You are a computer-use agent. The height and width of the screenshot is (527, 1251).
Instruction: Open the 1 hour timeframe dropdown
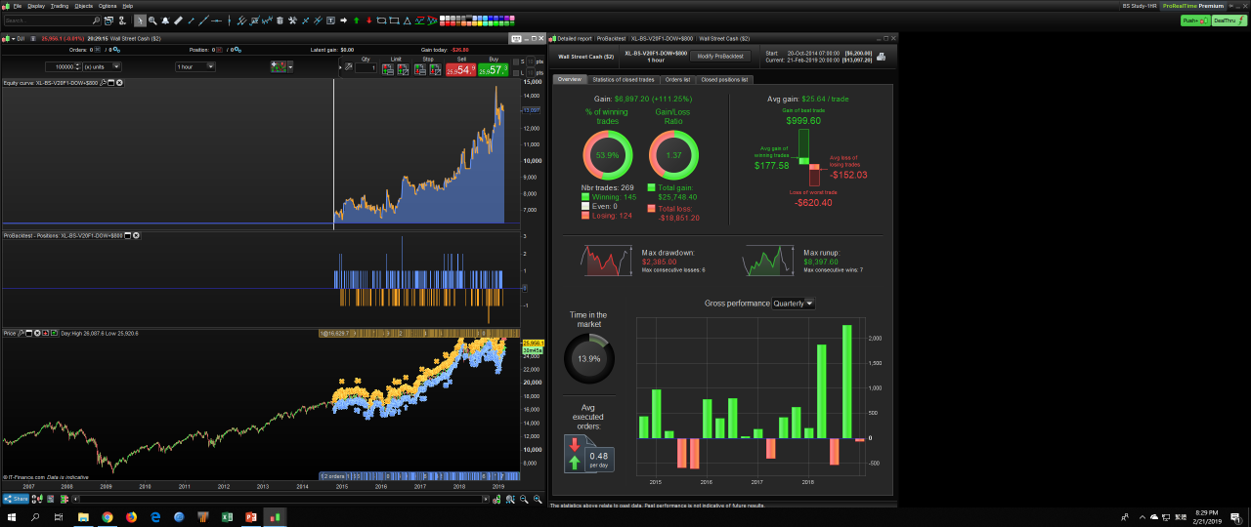pos(195,66)
